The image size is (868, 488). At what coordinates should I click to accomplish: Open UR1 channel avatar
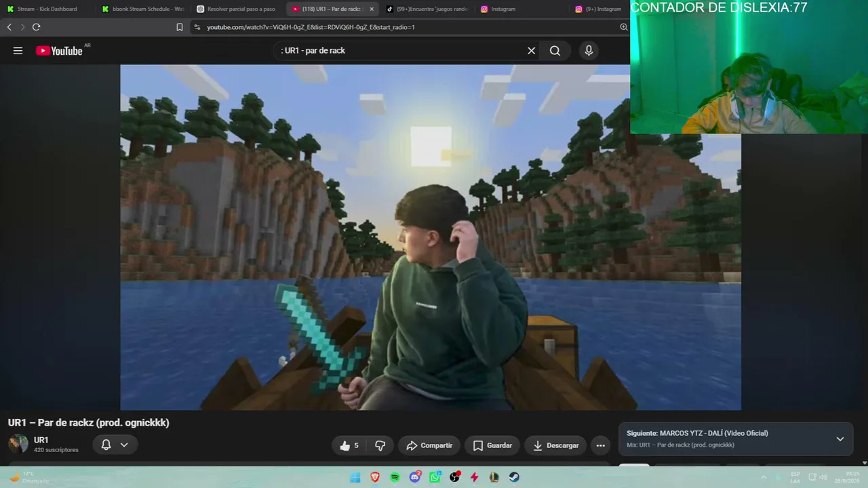18,444
